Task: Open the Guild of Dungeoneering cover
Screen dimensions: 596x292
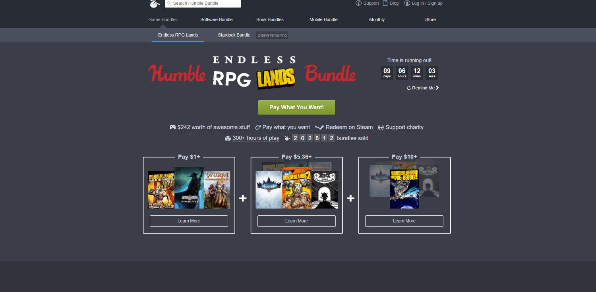Action: point(325,190)
